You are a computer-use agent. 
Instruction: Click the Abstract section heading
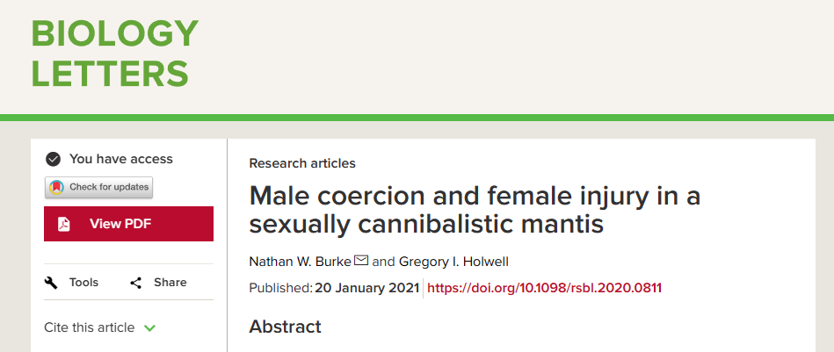285,327
